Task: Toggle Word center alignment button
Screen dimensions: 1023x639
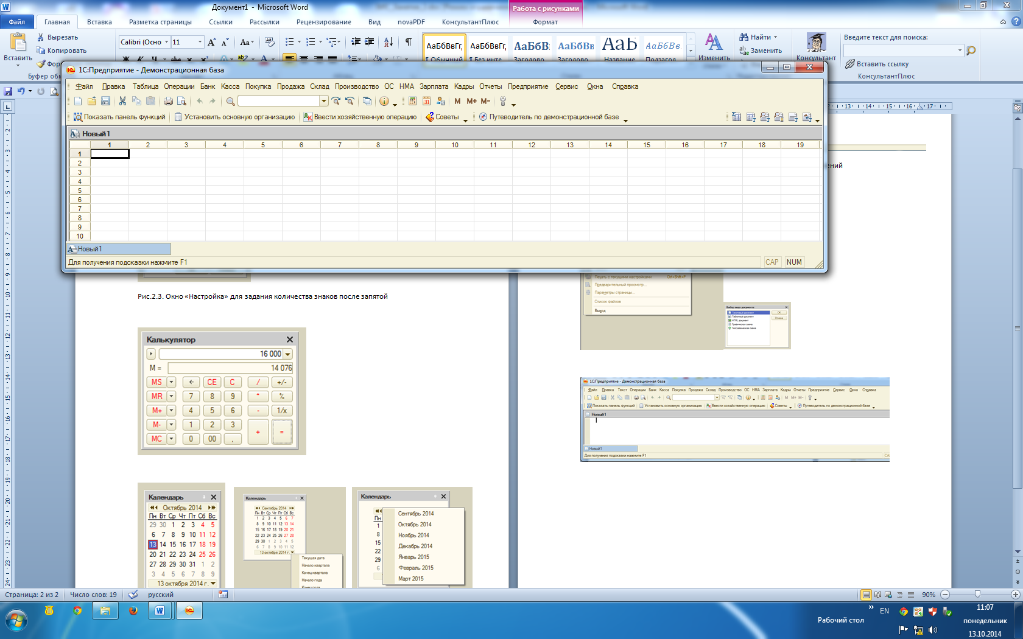Action: (303, 59)
